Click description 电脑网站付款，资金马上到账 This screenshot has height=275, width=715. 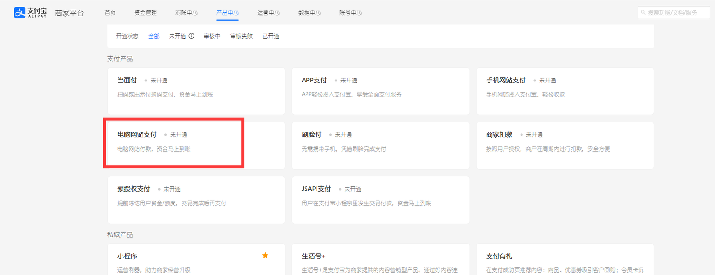click(x=154, y=149)
